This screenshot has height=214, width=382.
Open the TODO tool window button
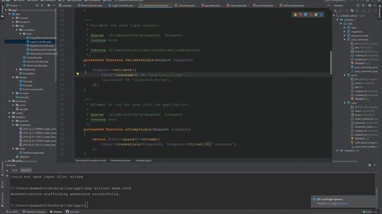13,212
